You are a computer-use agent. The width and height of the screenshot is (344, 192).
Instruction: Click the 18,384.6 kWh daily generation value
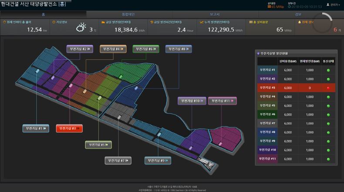[126, 30]
